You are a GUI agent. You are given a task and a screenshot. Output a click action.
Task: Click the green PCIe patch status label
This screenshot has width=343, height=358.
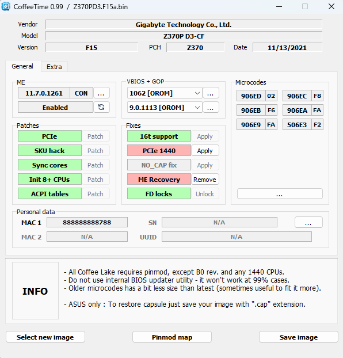pyautogui.click(x=49, y=136)
